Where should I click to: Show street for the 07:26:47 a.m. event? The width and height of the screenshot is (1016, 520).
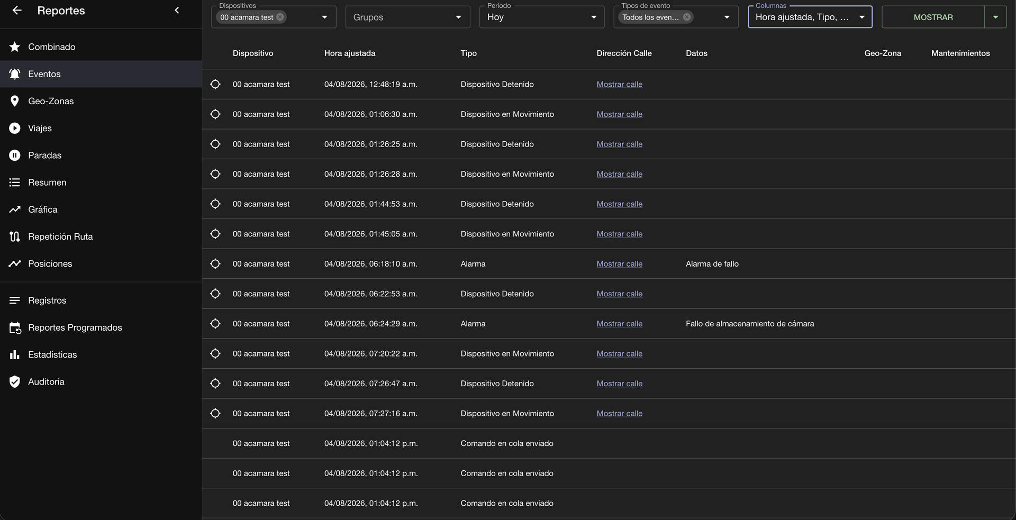pyautogui.click(x=620, y=384)
